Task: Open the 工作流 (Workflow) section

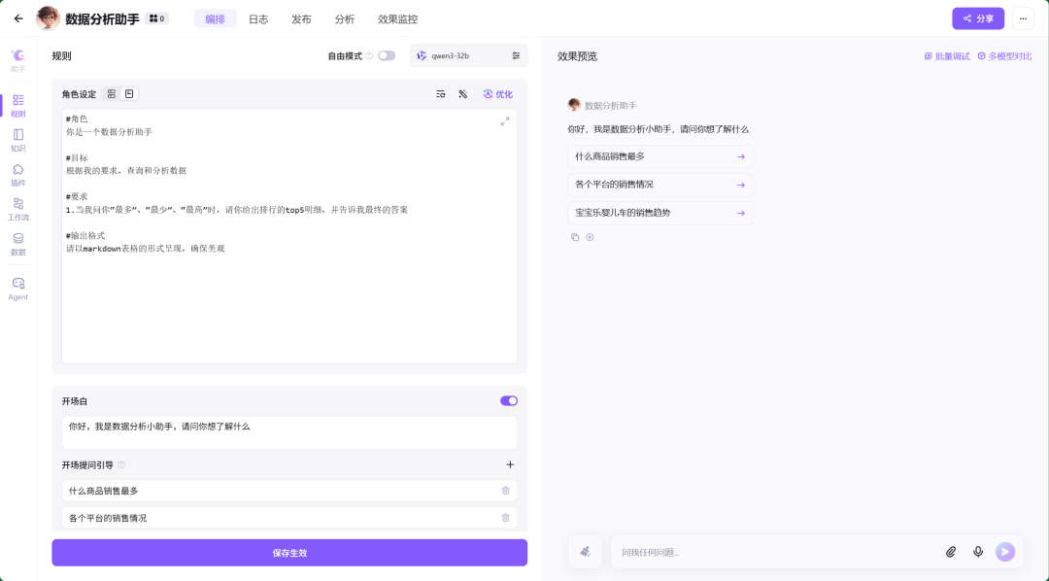Action: (x=17, y=210)
